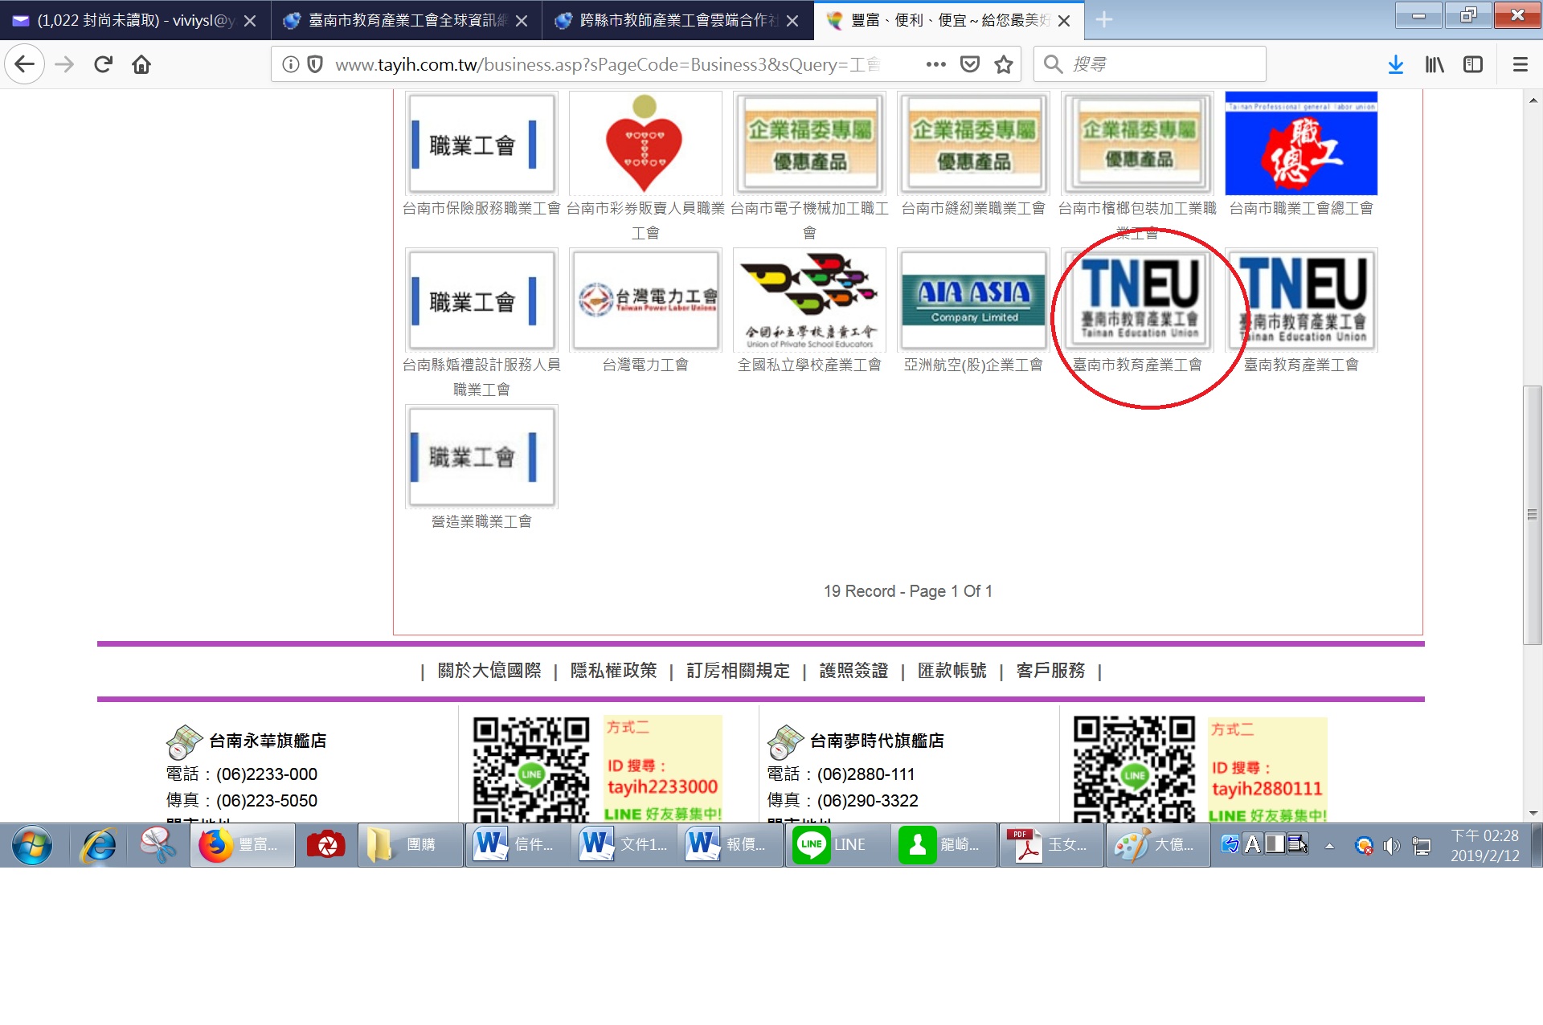Bookmark this page with star icon
Image resolution: width=1543 pixels, height=1025 pixels.
click(1003, 64)
